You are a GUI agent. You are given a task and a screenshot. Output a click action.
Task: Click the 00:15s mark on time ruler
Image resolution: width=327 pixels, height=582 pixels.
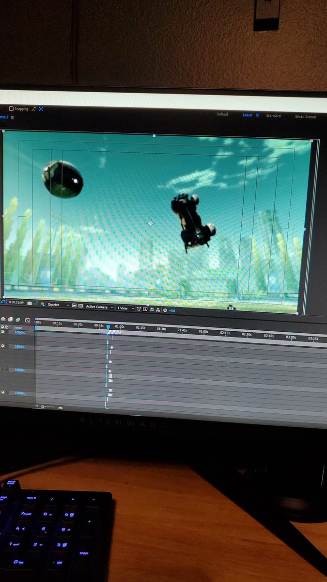click(57, 323)
